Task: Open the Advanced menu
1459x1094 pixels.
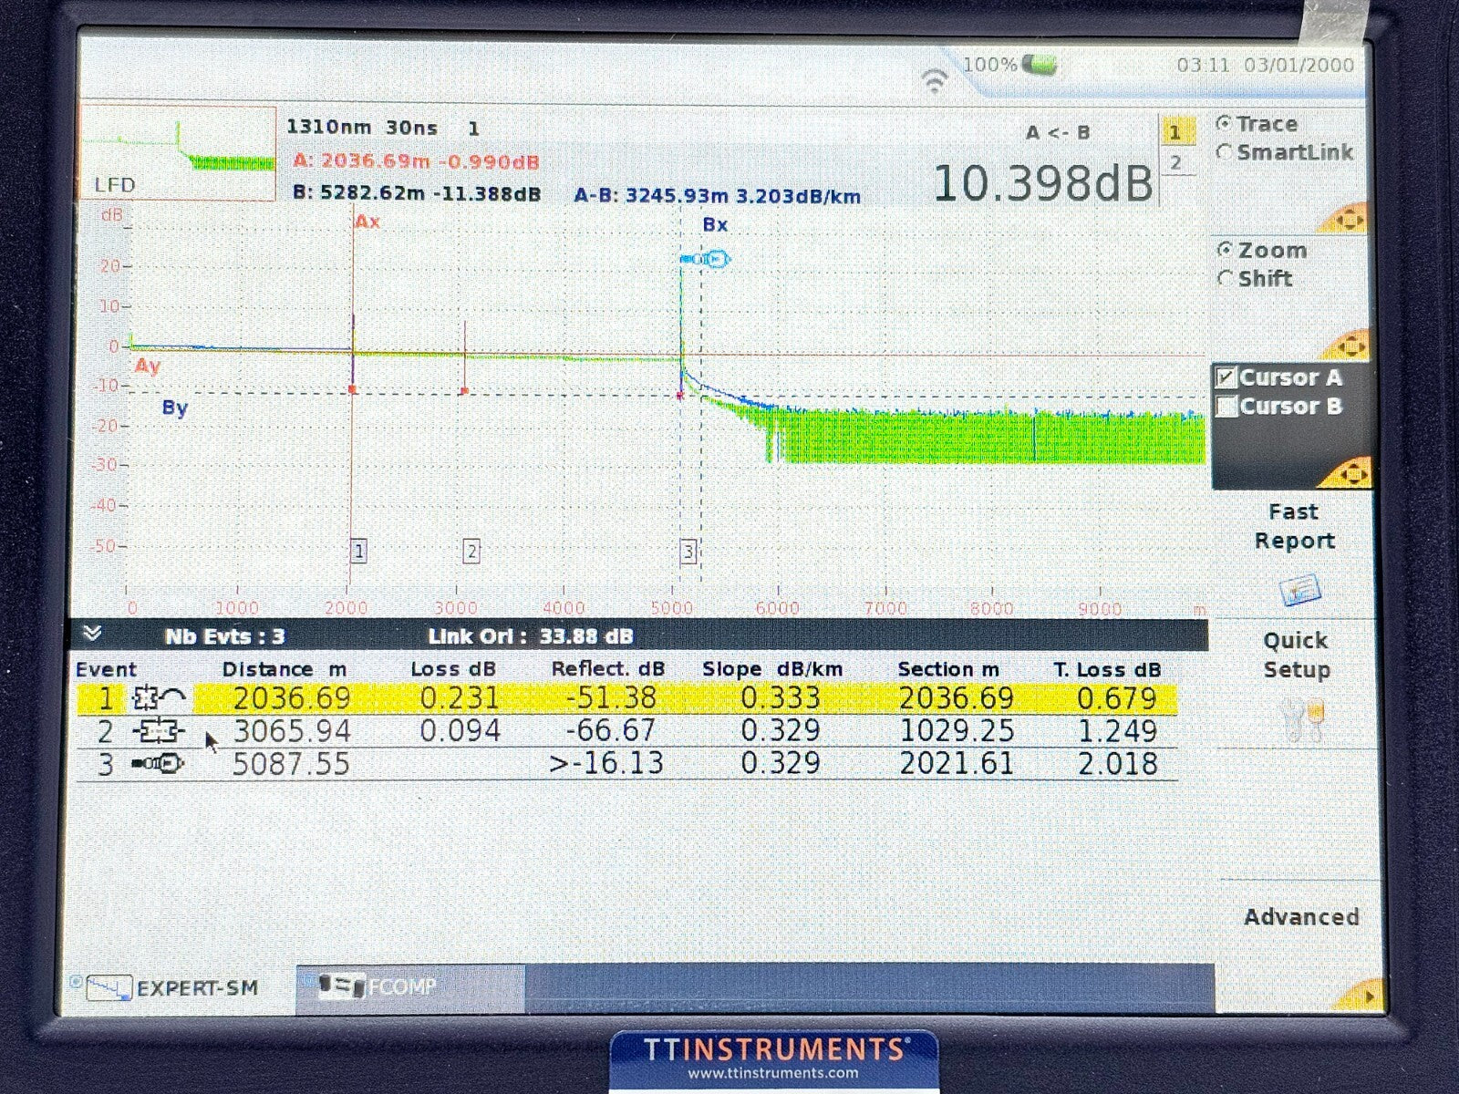Action: 1300,917
